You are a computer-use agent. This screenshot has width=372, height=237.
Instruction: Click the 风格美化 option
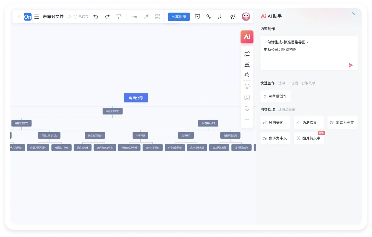275,122
